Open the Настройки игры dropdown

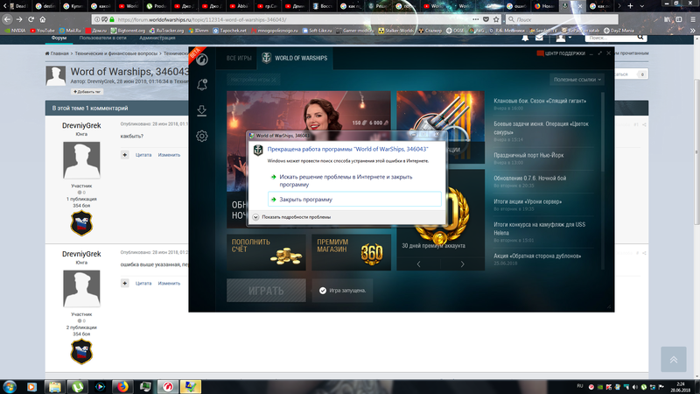coord(253,80)
